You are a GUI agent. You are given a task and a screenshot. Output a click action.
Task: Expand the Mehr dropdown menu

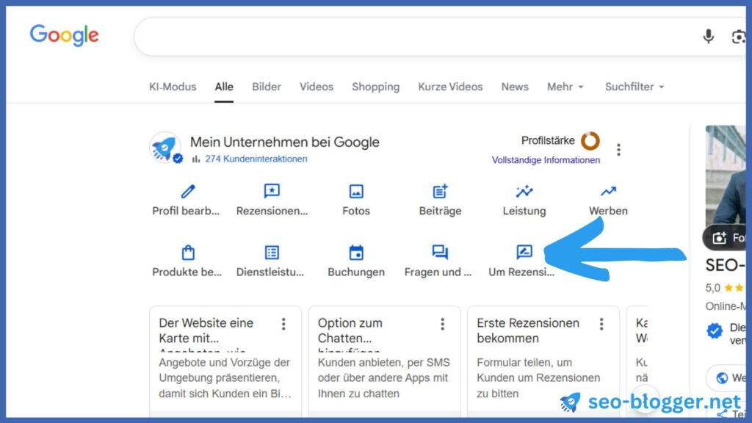tap(565, 87)
